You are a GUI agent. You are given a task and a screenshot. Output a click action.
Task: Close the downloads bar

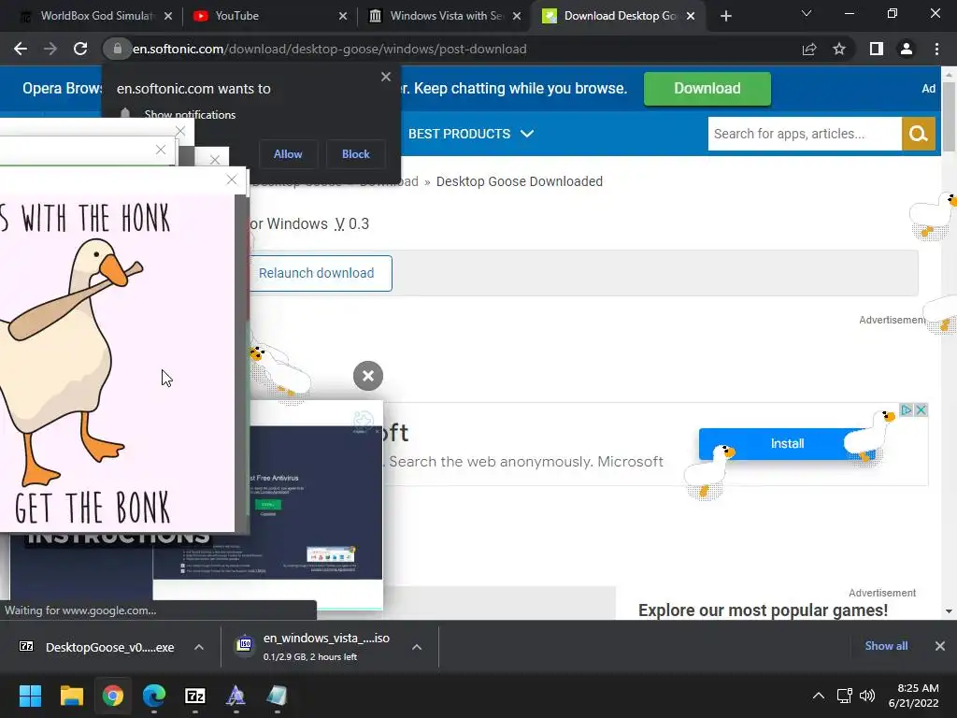[x=940, y=646]
